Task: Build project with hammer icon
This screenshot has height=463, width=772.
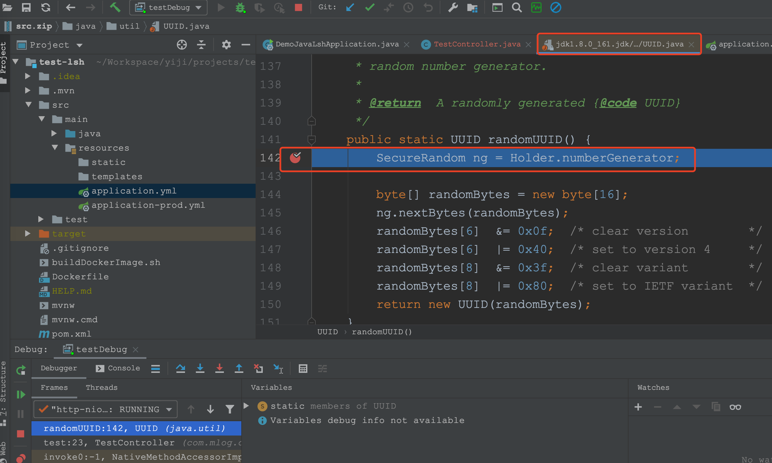Action: tap(115, 7)
